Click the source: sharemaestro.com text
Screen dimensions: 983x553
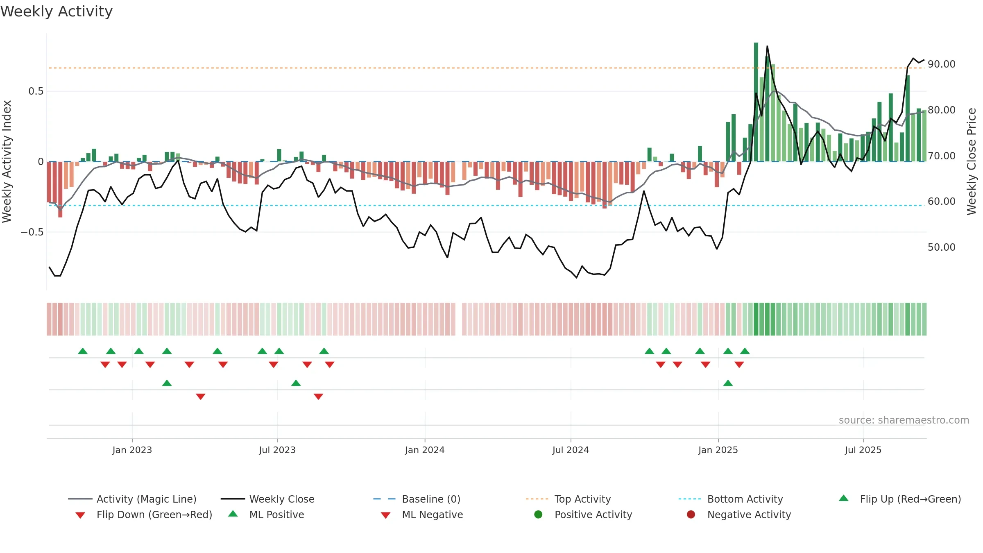904,420
